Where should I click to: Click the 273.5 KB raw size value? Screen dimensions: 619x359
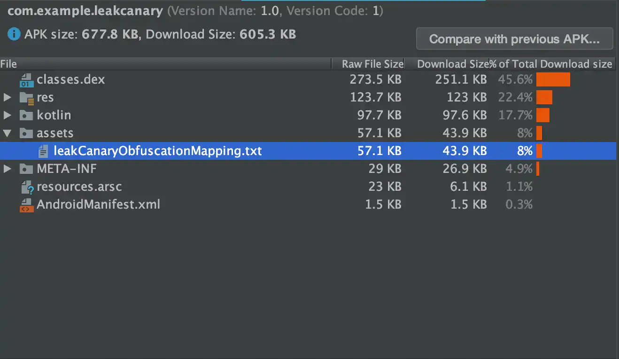[x=376, y=80]
